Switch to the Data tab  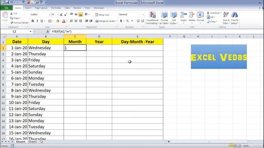point(67,8)
